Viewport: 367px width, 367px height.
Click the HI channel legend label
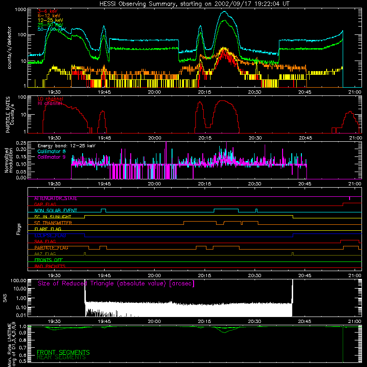[50, 103]
